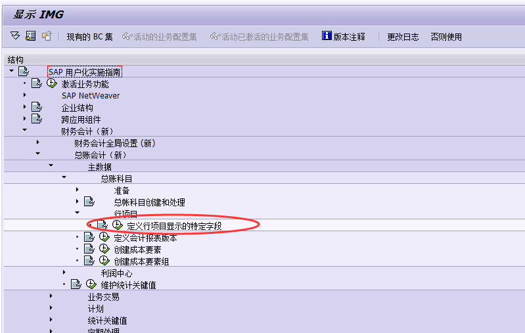
Task: Select 定义行项目显示的特定字段 text
Action: point(174,226)
